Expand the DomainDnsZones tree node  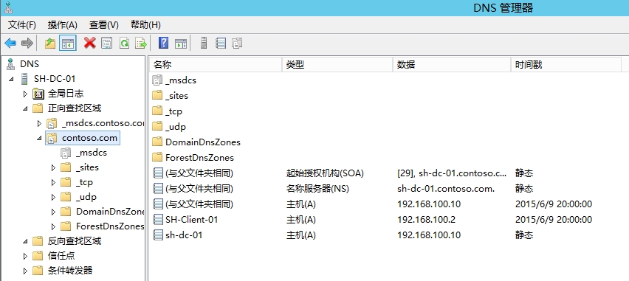[53, 212]
